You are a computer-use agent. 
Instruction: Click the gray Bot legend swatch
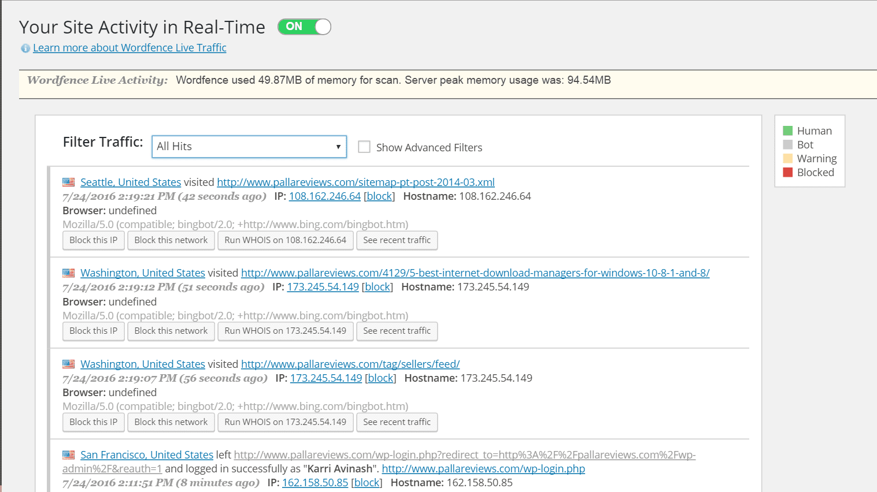pos(787,145)
